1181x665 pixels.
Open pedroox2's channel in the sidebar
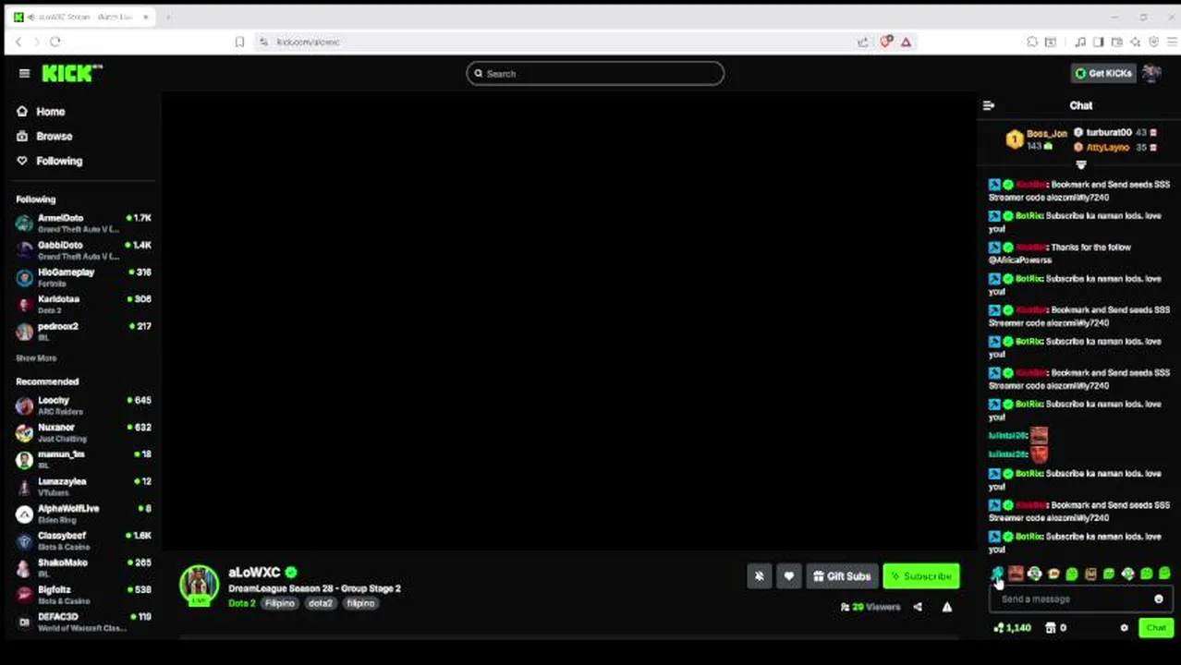pyautogui.click(x=83, y=331)
